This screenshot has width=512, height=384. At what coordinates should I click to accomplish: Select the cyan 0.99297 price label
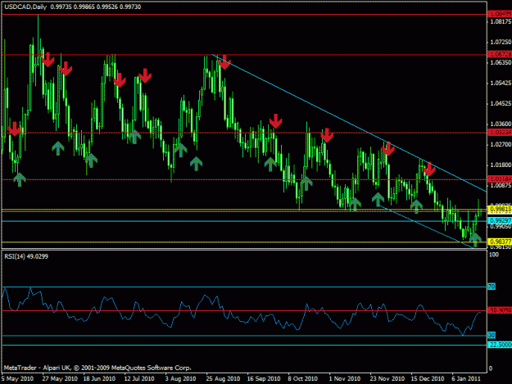pyautogui.click(x=500, y=221)
